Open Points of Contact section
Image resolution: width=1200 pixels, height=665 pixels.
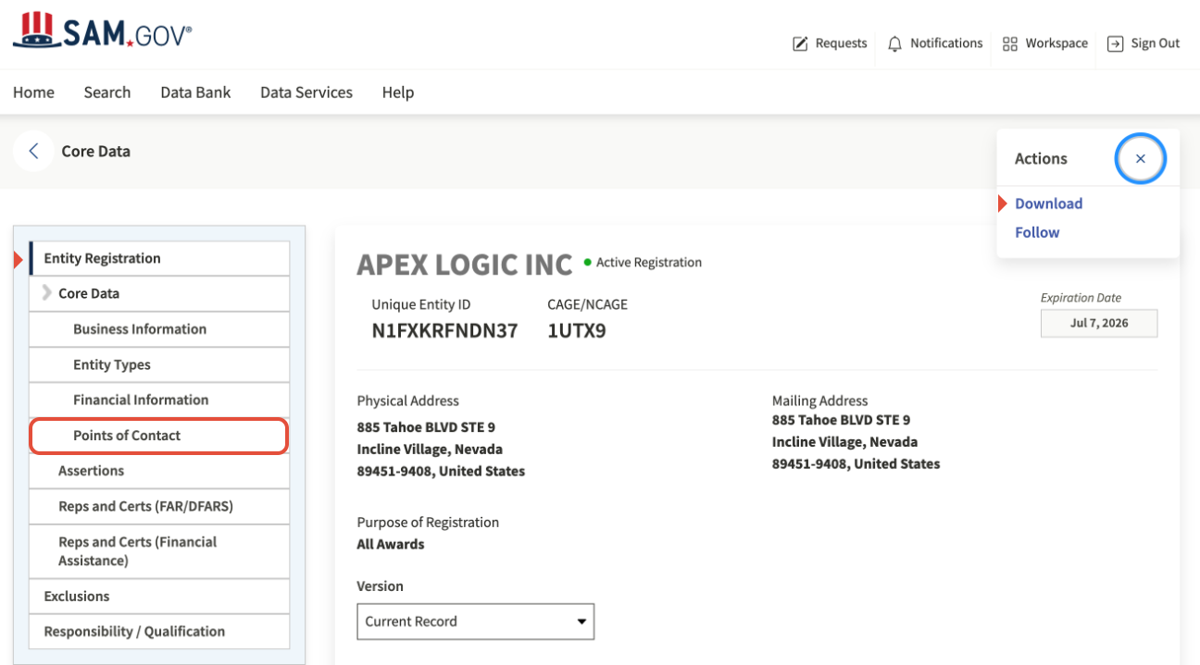159,436
